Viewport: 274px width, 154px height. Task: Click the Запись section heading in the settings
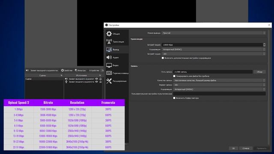click(x=134, y=66)
